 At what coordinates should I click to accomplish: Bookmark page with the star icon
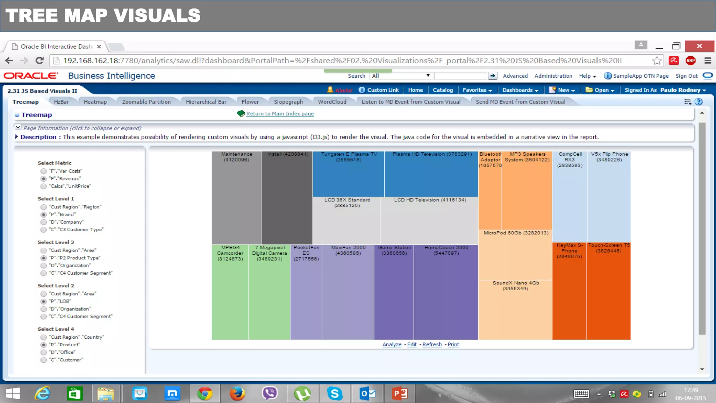[657, 61]
